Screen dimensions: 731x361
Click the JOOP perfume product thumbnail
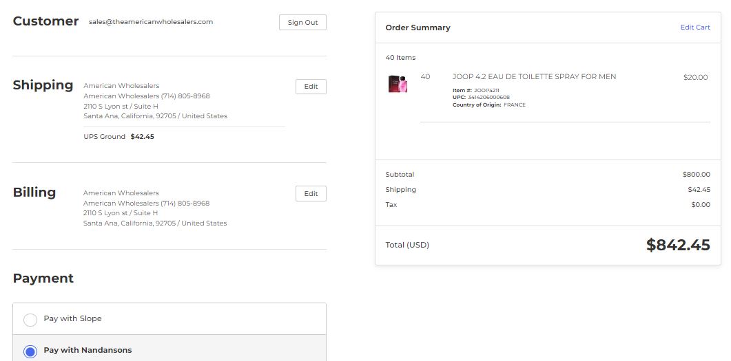click(398, 84)
